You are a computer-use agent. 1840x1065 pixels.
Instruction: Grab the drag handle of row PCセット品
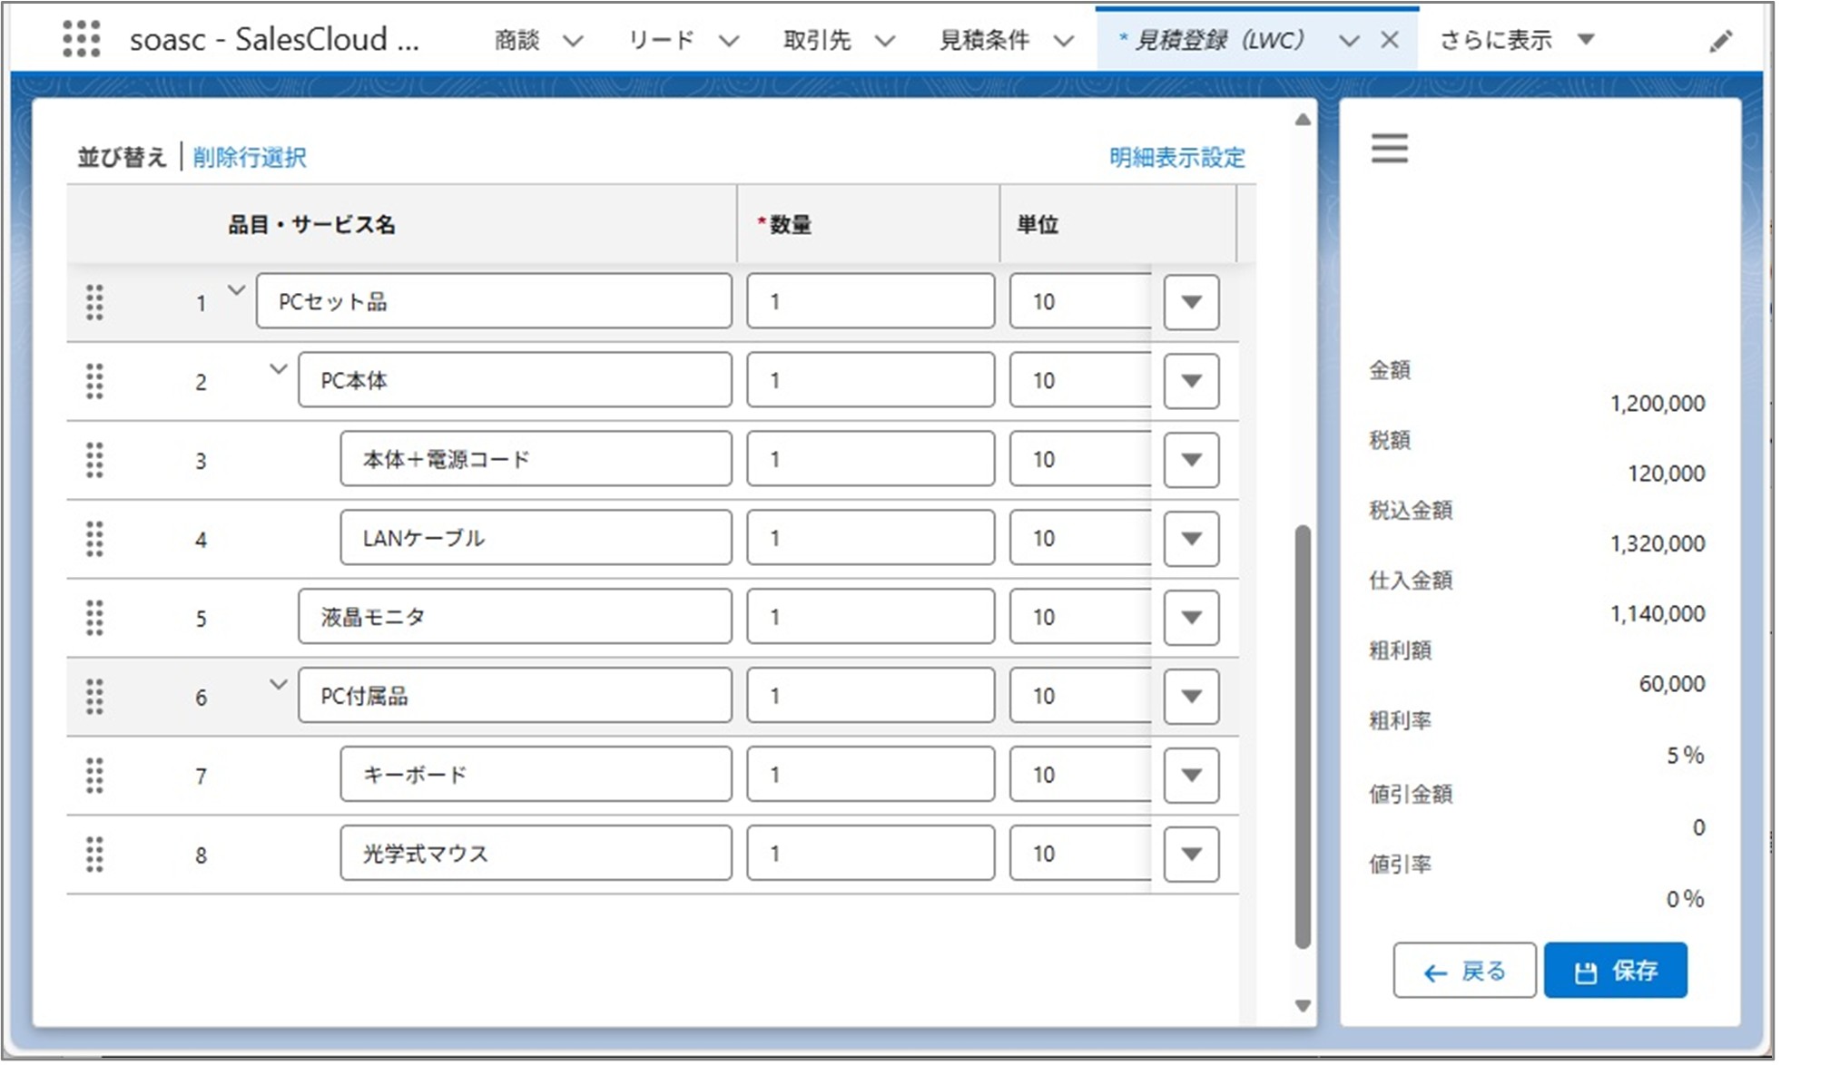click(94, 302)
